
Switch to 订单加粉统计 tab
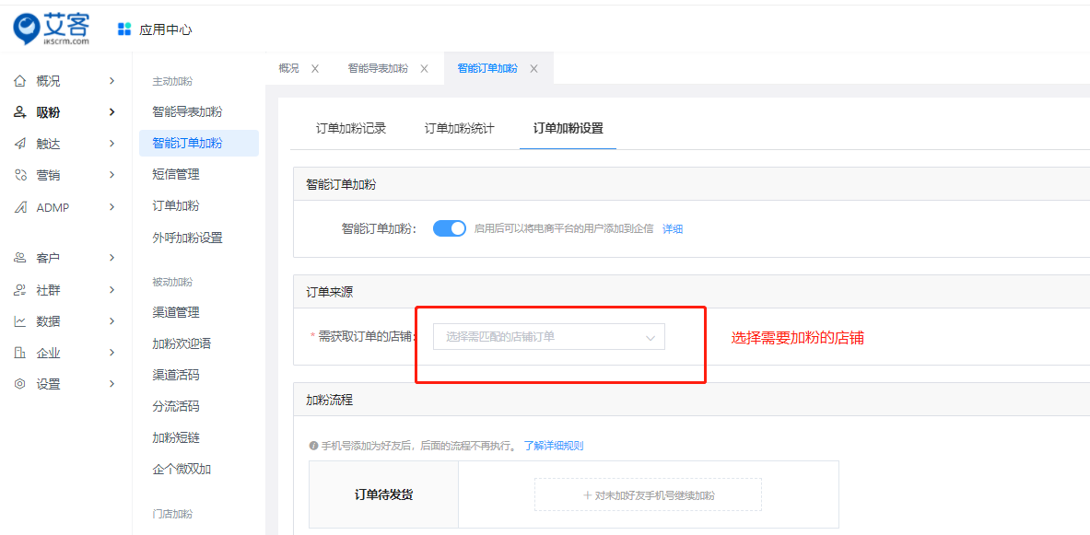[x=459, y=129]
